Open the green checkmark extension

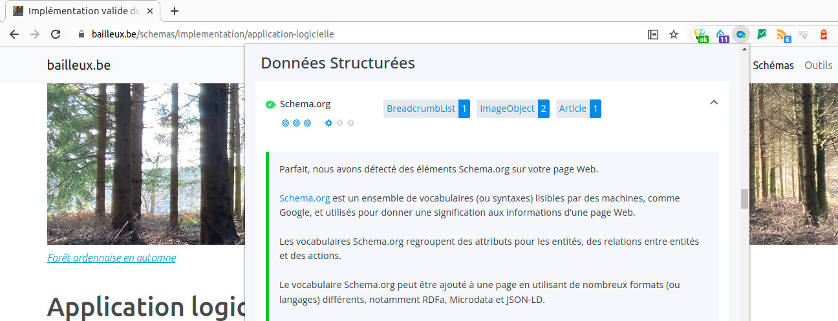pyautogui.click(x=762, y=34)
